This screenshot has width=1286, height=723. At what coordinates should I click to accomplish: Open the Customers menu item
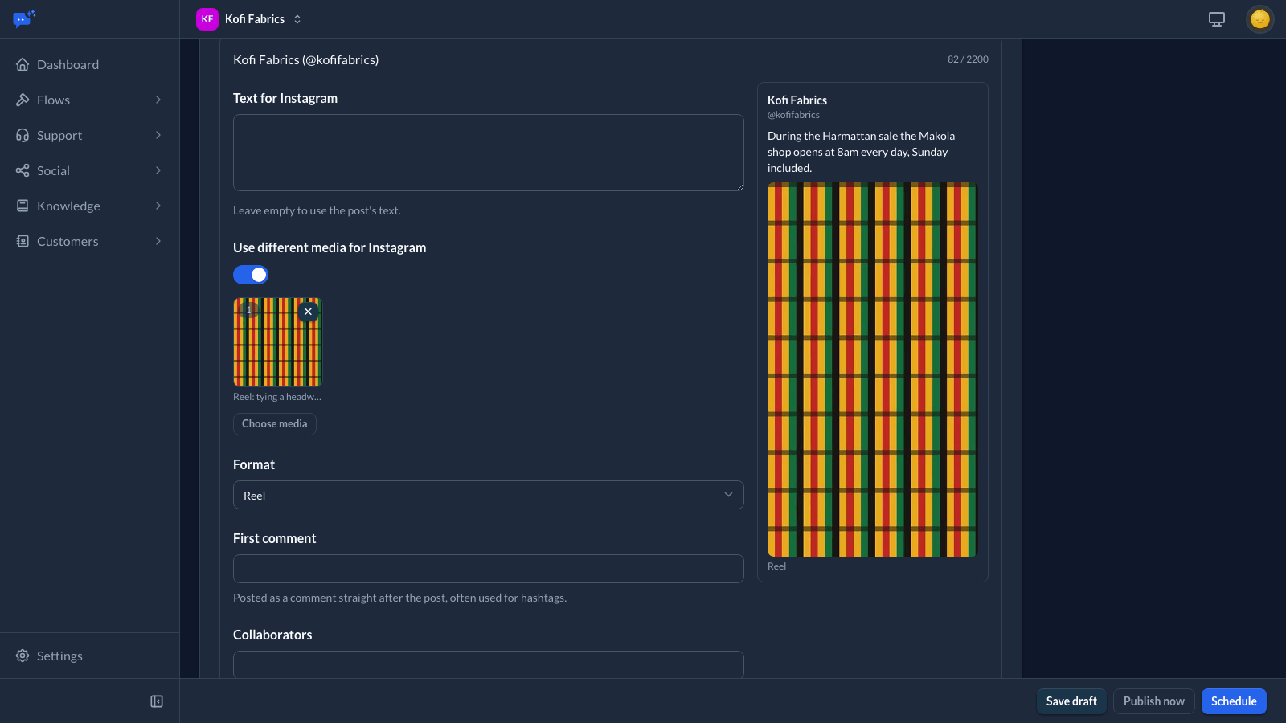click(x=89, y=241)
